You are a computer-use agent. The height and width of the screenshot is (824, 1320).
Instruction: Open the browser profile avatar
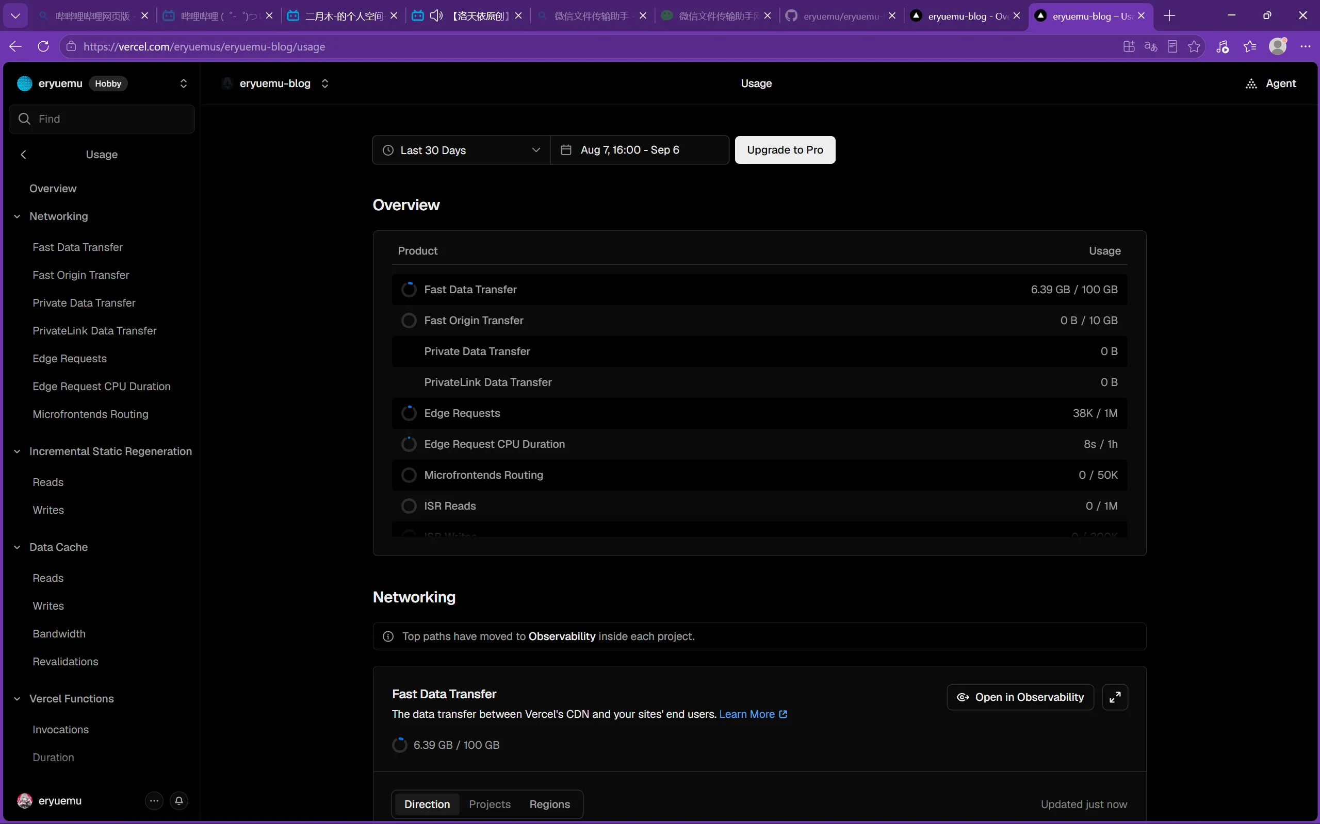(x=1278, y=46)
